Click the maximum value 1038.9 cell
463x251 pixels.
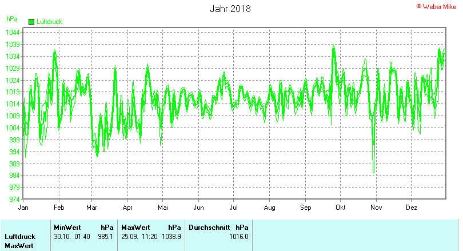(x=171, y=236)
